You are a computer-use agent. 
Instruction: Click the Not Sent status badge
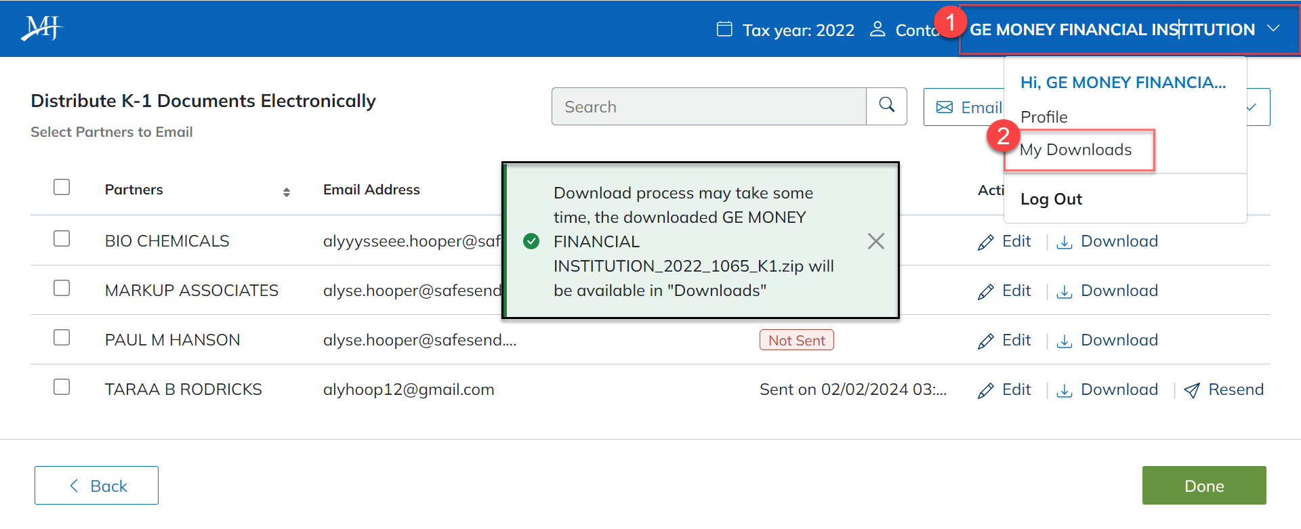pyautogui.click(x=797, y=340)
